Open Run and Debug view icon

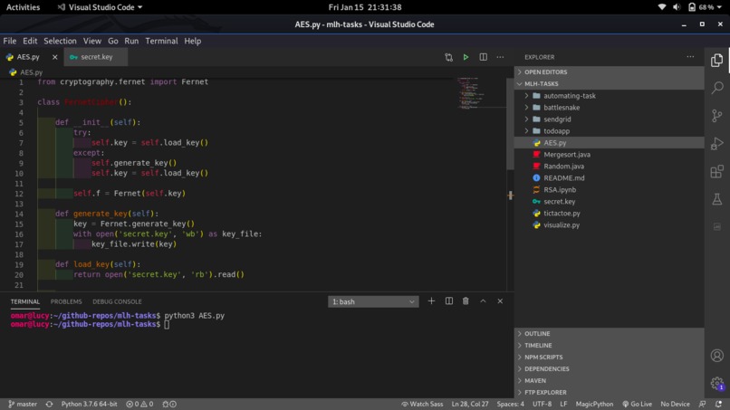pyautogui.click(x=717, y=143)
